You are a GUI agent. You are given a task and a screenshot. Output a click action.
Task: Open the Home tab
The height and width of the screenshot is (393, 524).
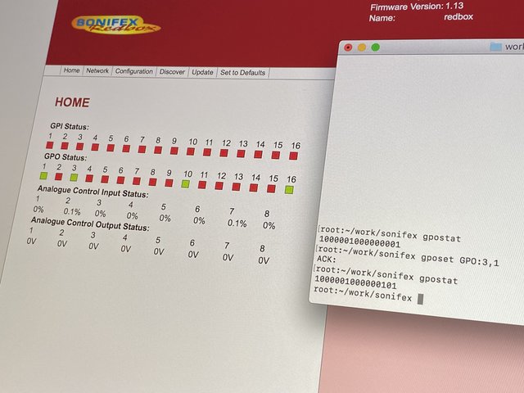(71, 70)
